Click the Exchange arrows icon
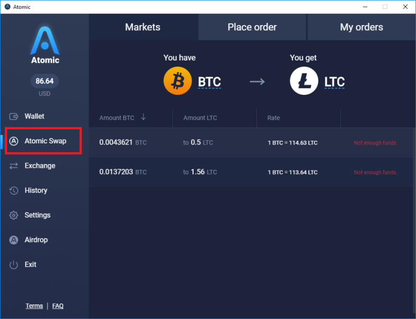The width and height of the screenshot is (416, 319). pos(14,166)
